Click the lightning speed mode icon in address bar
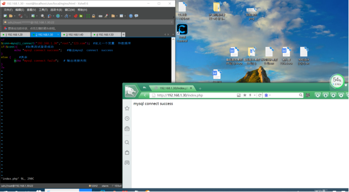Image resolution: width=349 pixels, height=192 pixels. tap(251, 95)
